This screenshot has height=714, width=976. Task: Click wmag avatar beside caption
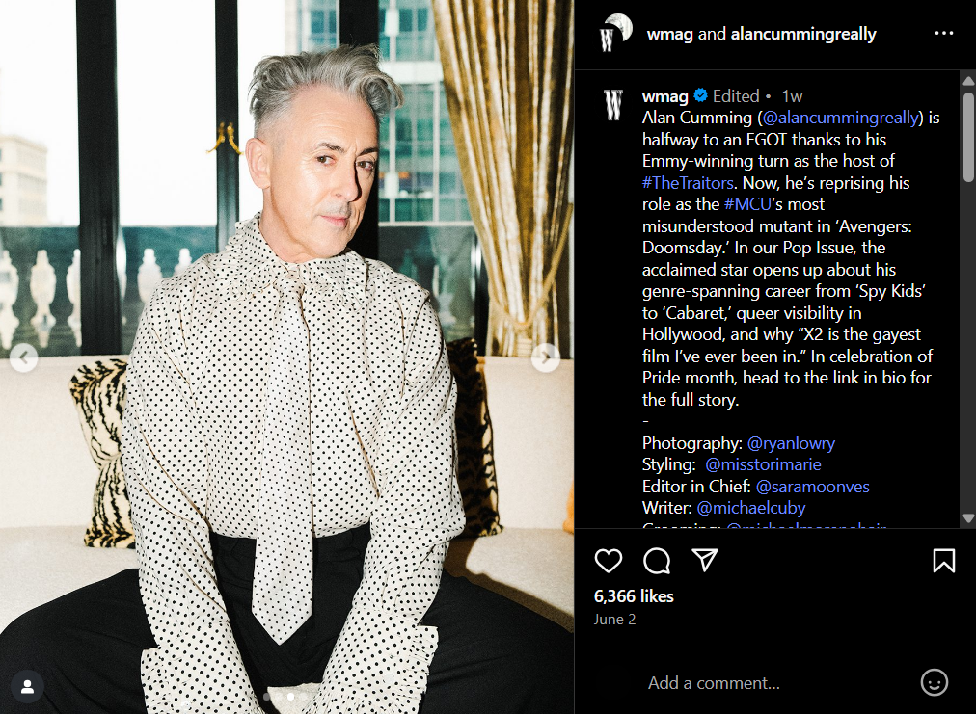click(613, 104)
